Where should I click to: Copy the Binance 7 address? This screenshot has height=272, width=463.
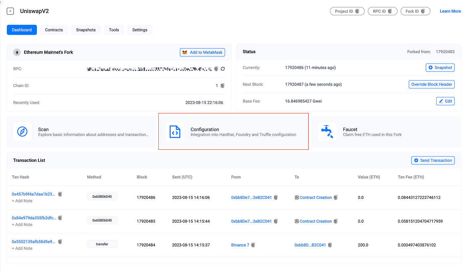coord(253,245)
